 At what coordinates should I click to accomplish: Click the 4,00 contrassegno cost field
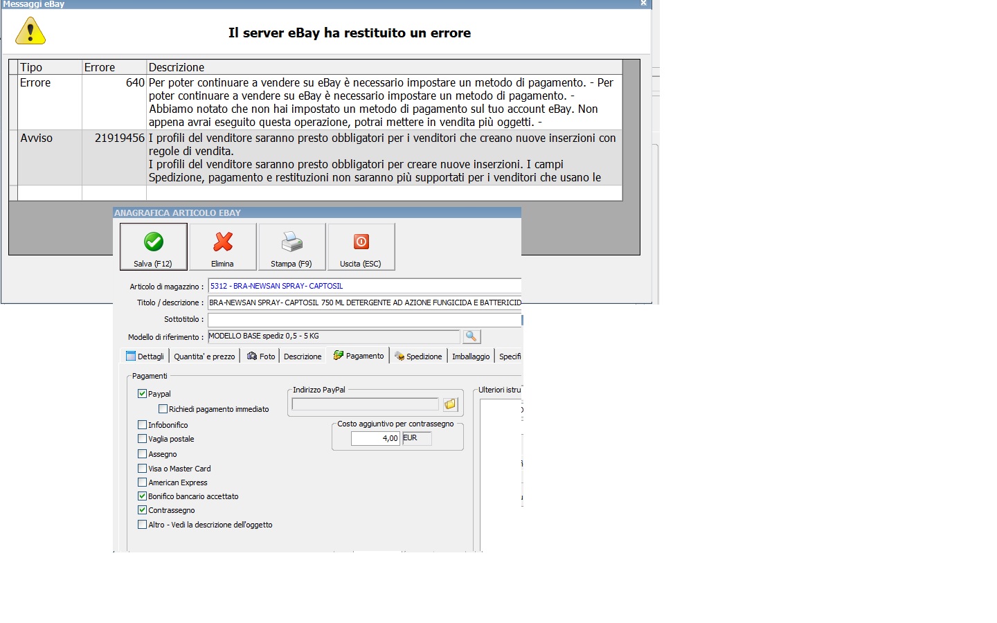coord(375,438)
